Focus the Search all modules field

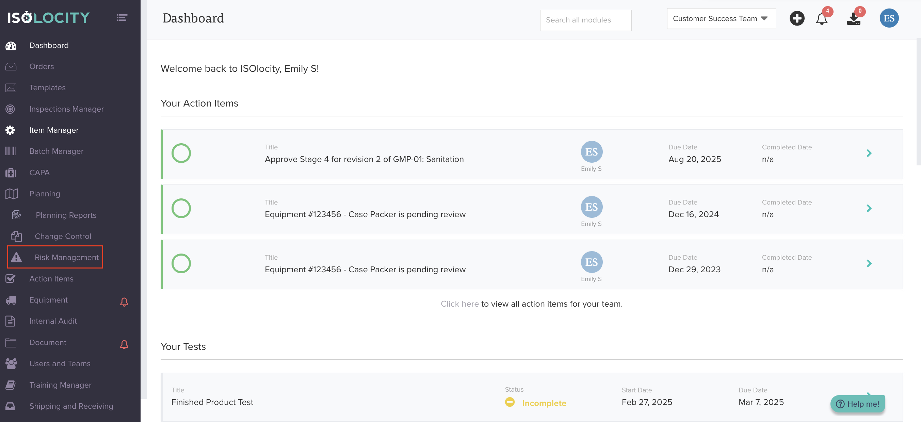[x=585, y=20]
